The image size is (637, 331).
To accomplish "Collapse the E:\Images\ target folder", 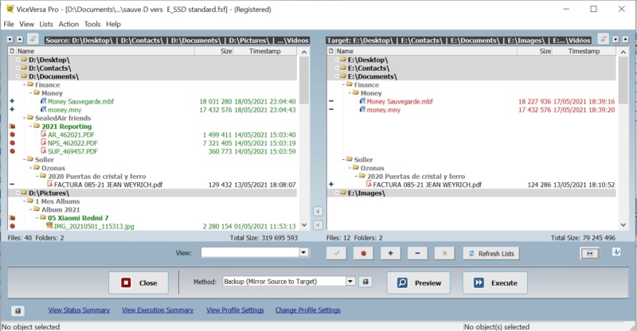I will click(337, 193).
